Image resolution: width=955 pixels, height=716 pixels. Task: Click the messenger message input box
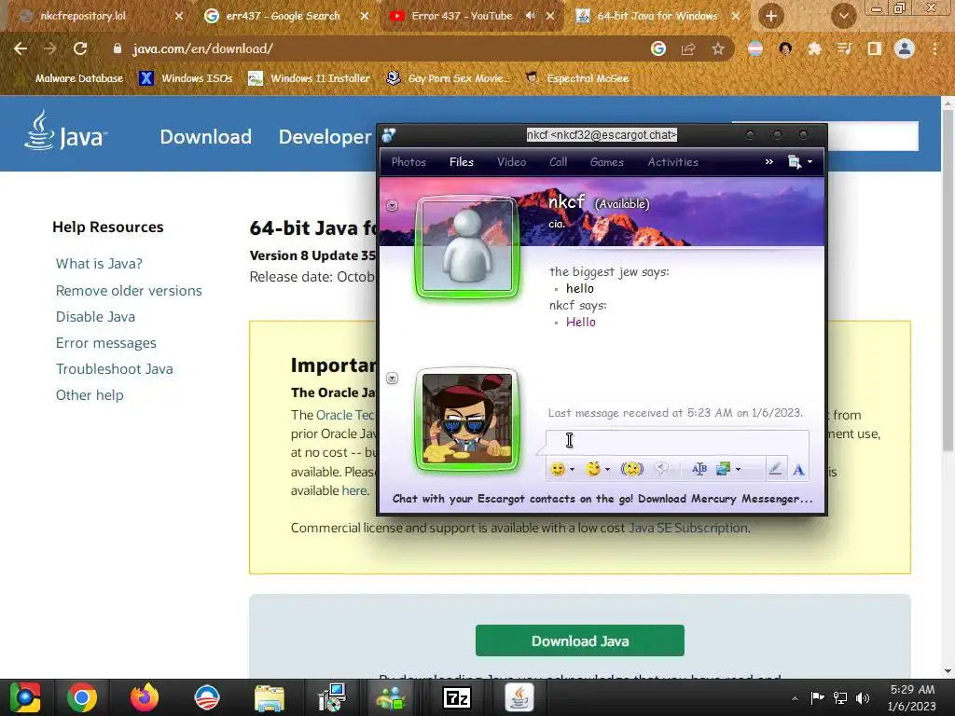click(677, 441)
